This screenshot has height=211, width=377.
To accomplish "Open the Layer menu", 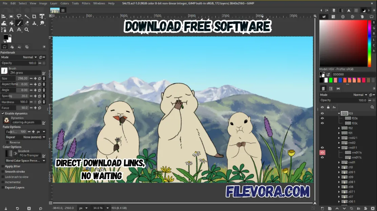I will click(54, 3).
